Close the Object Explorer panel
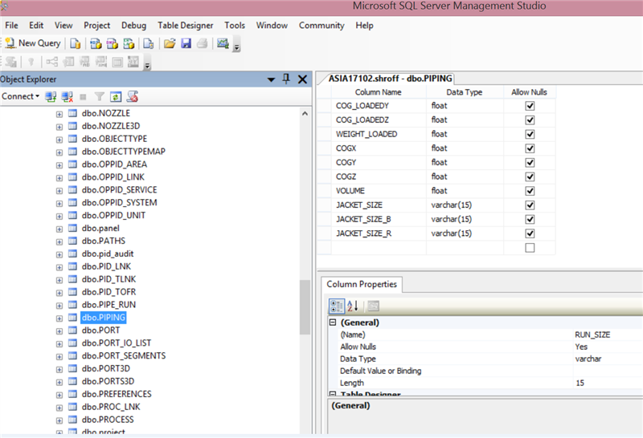 click(x=302, y=79)
